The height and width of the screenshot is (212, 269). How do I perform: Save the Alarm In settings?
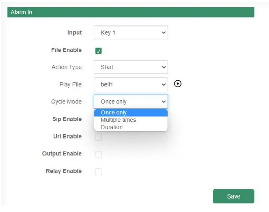click(233, 196)
